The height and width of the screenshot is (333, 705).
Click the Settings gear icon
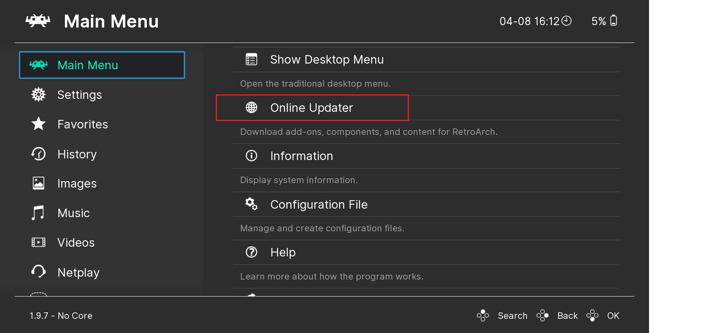click(39, 94)
